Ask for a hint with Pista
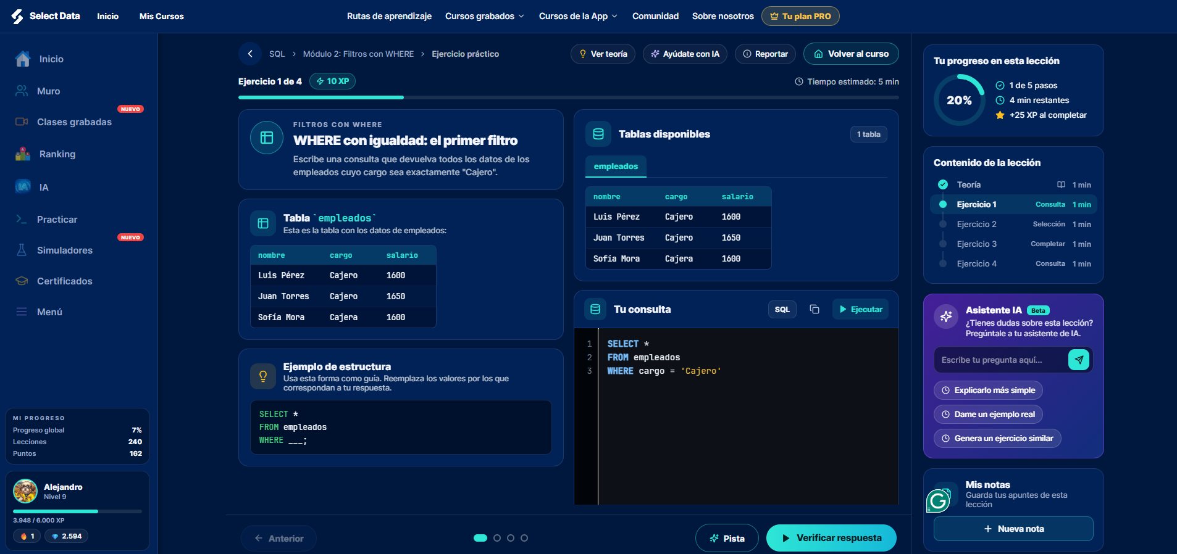Viewport: 1177px width, 554px height. coord(727,538)
